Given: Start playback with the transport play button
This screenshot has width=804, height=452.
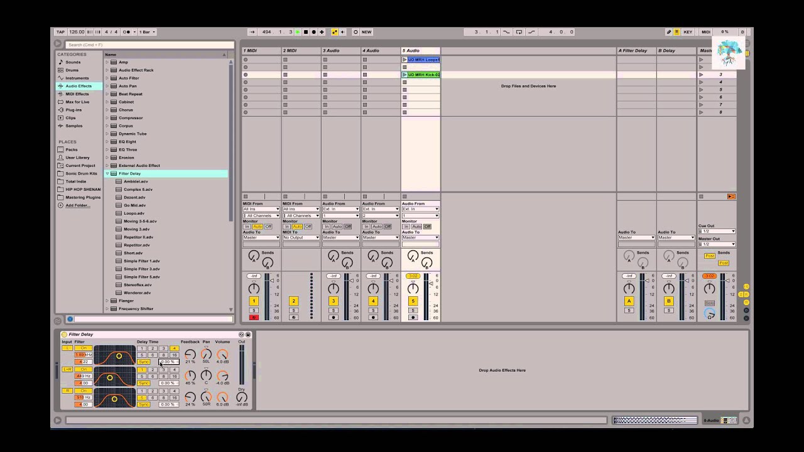Looking at the screenshot, I should (298, 32).
